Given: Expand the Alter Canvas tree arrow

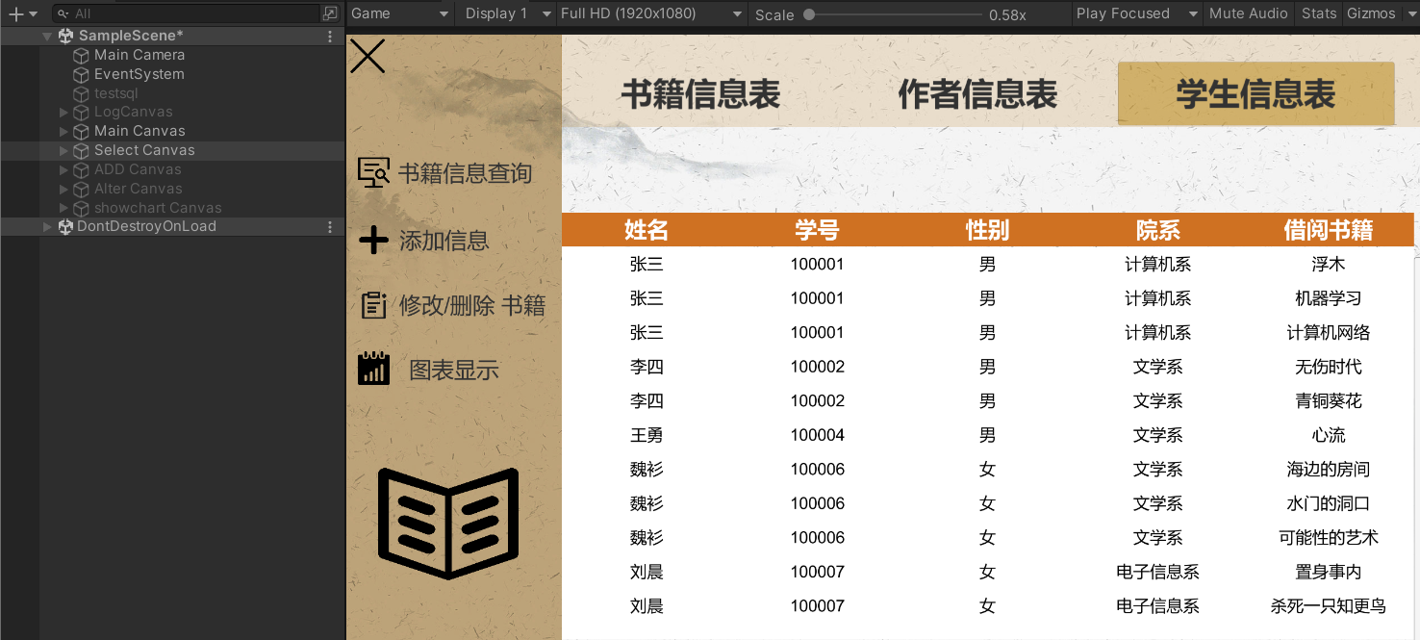Looking at the screenshot, I should 64,189.
